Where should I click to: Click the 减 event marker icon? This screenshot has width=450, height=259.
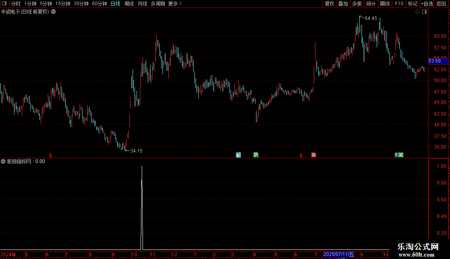click(x=401, y=155)
